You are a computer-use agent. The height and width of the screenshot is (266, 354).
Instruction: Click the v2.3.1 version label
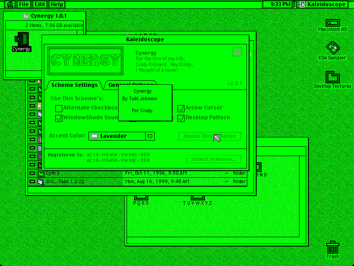click(x=235, y=83)
